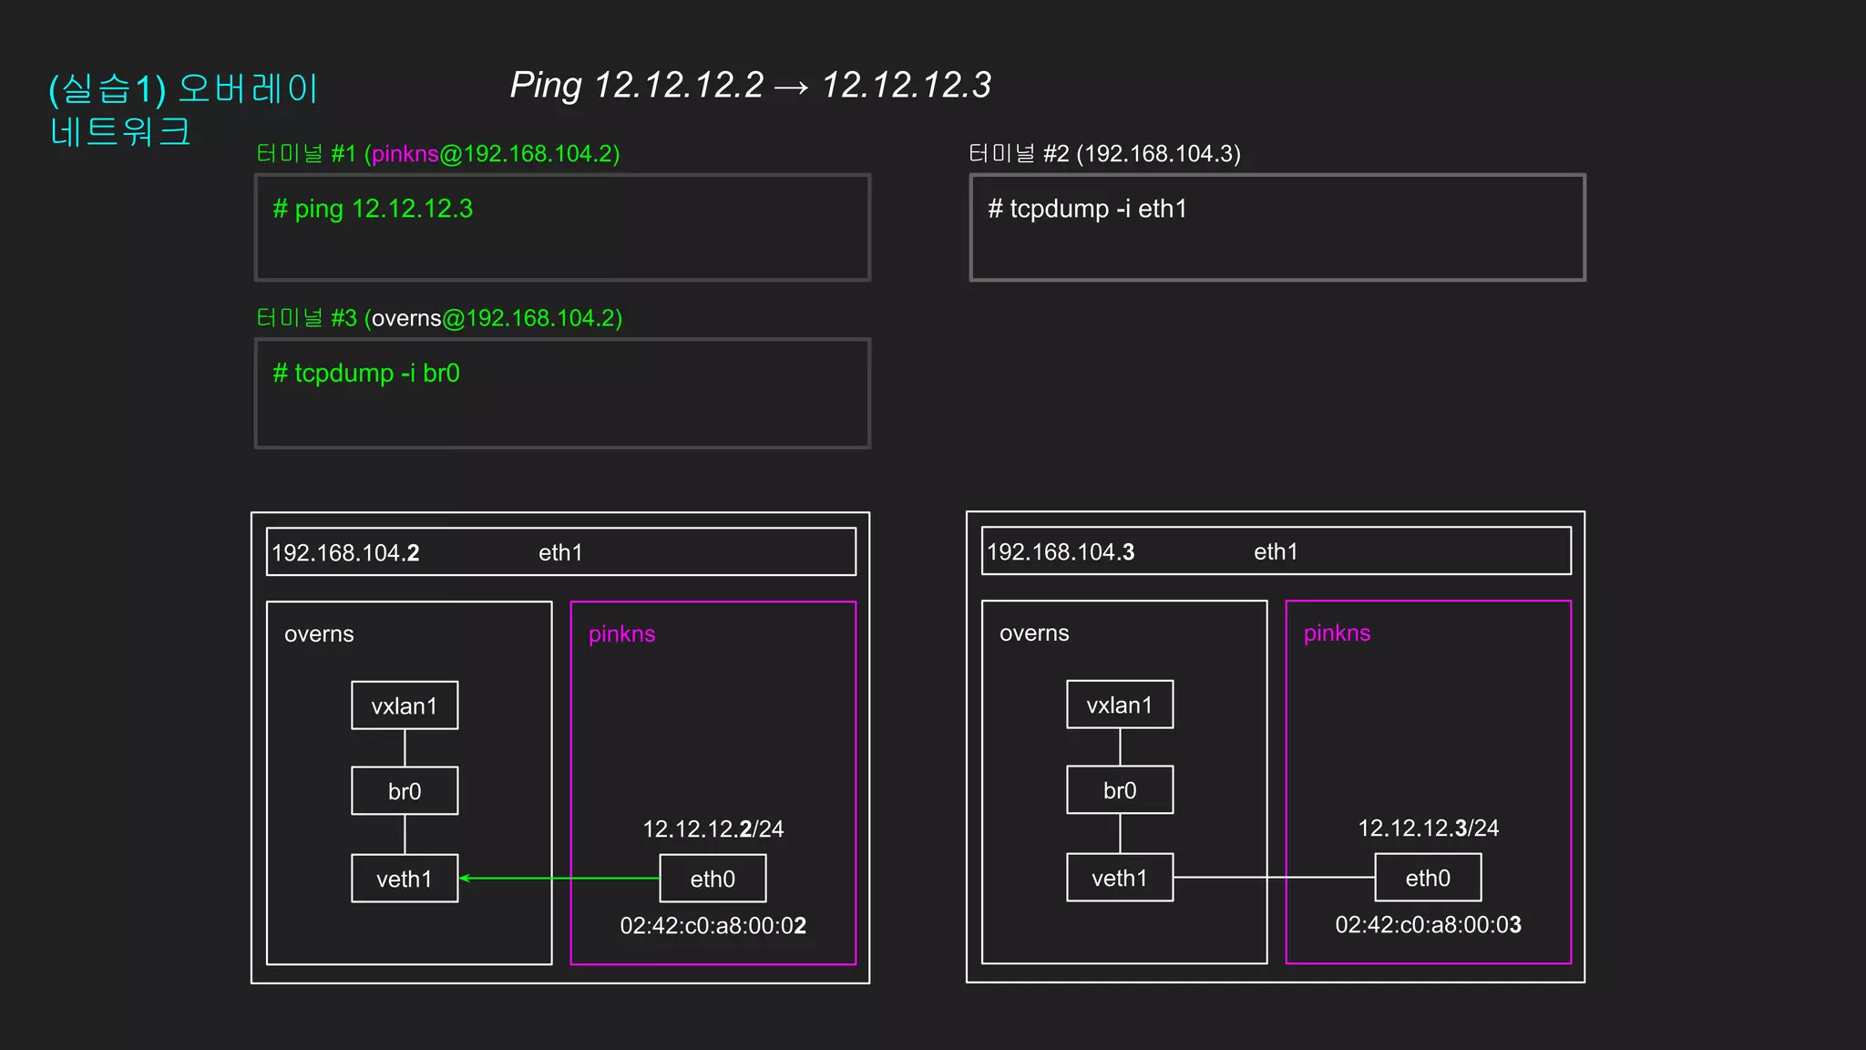Select right host vxlan1 box

pos(1120,705)
